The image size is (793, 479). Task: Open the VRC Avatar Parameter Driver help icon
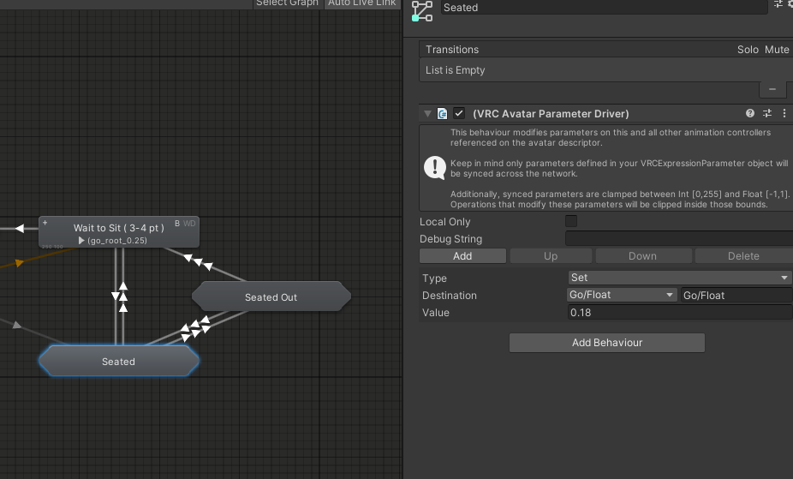(x=750, y=113)
